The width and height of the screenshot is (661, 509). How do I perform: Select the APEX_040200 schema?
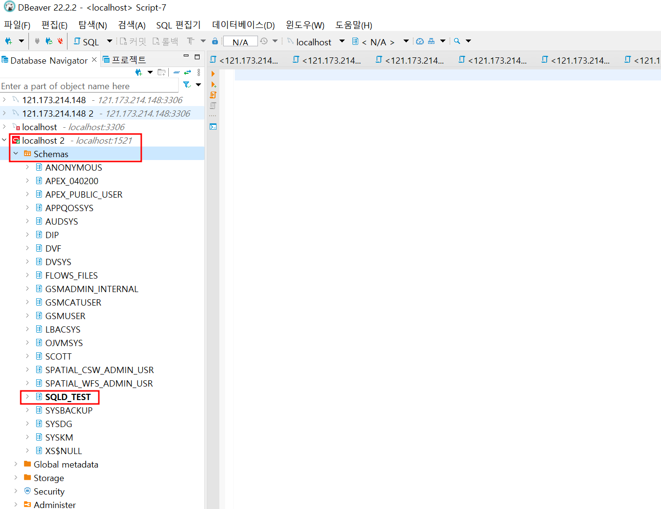click(x=72, y=181)
